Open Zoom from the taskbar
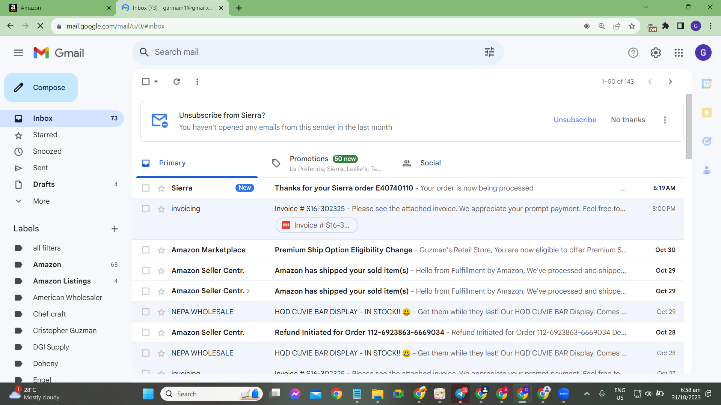The width and height of the screenshot is (721, 405). 563,394
